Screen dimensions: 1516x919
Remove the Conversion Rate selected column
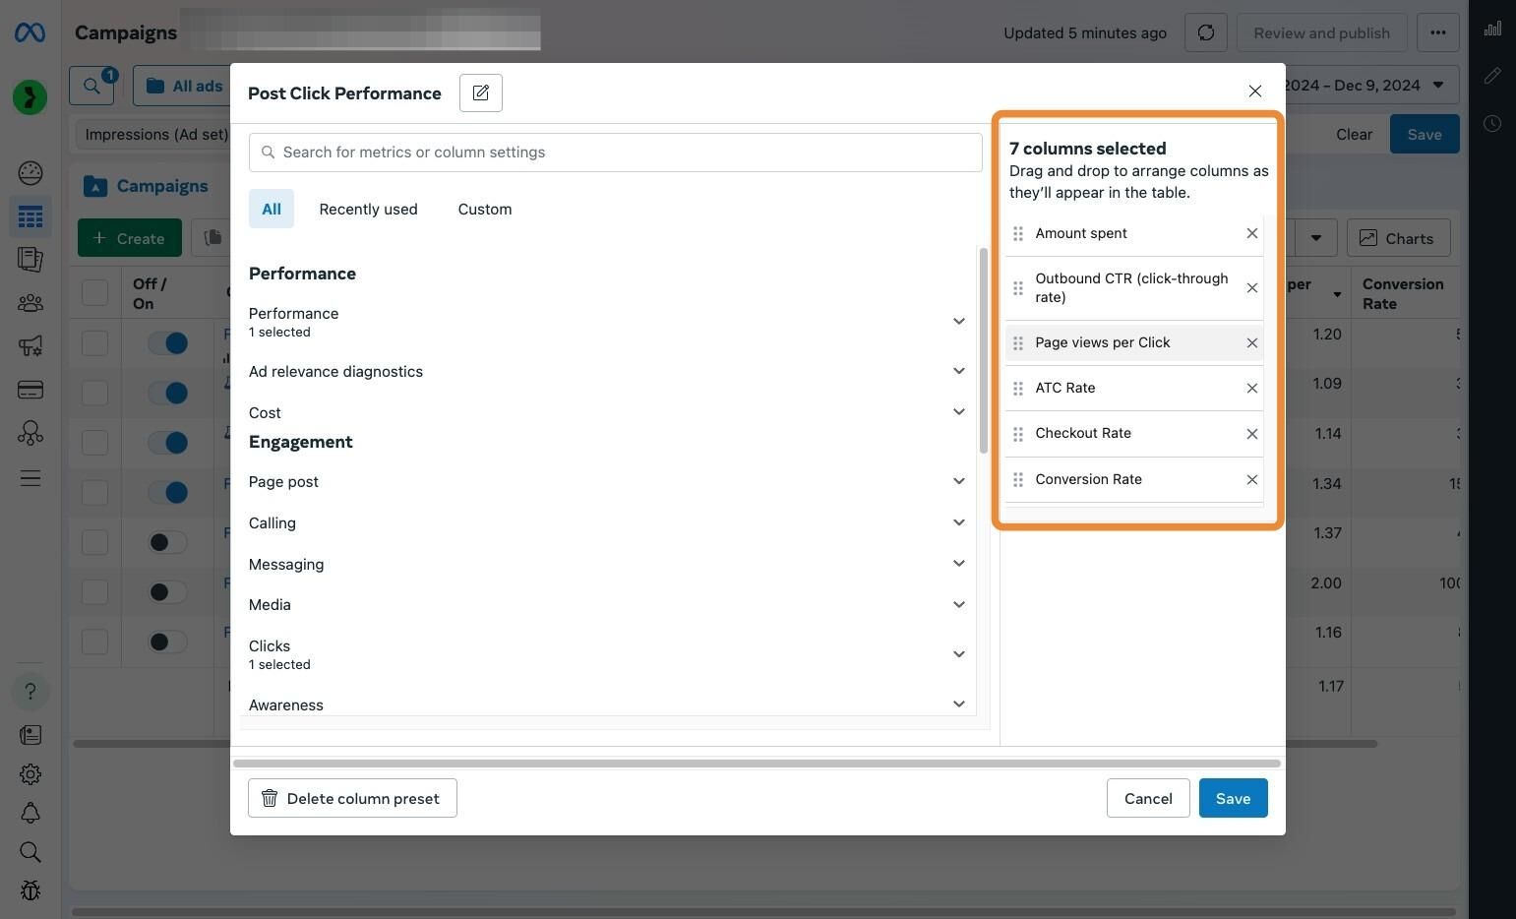[1251, 479]
